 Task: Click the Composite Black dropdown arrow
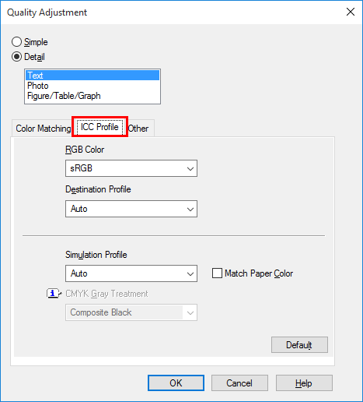pyautogui.click(x=190, y=312)
